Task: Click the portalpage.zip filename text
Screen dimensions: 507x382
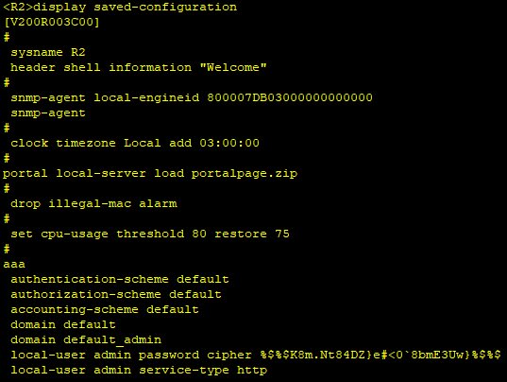Action: (x=245, y=174)
